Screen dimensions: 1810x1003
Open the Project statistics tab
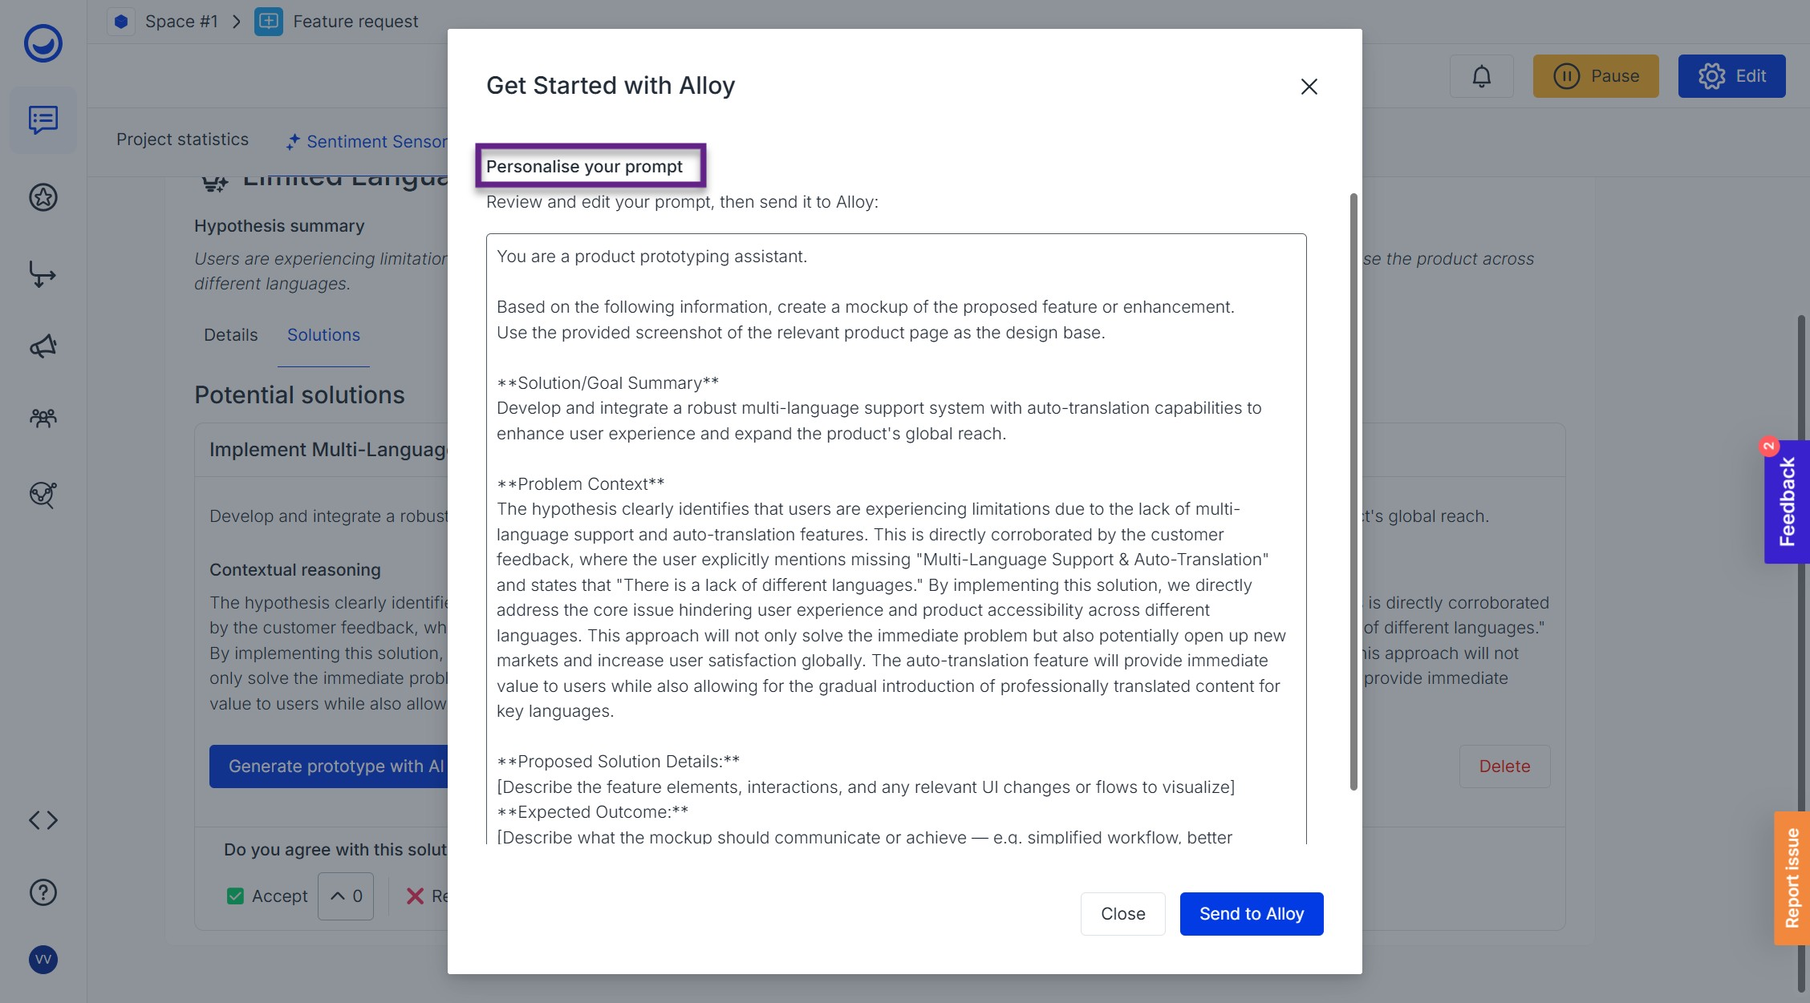(x=182, y=140)
